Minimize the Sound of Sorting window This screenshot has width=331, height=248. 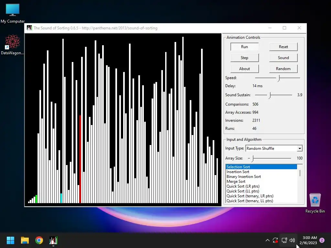270,28
